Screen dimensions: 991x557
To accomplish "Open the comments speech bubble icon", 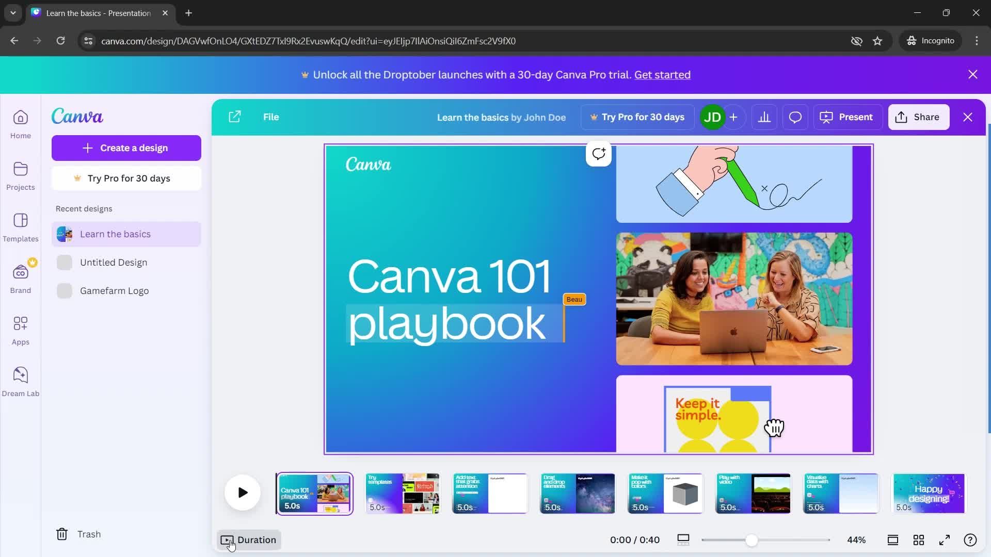I will (x=795, y=117).
